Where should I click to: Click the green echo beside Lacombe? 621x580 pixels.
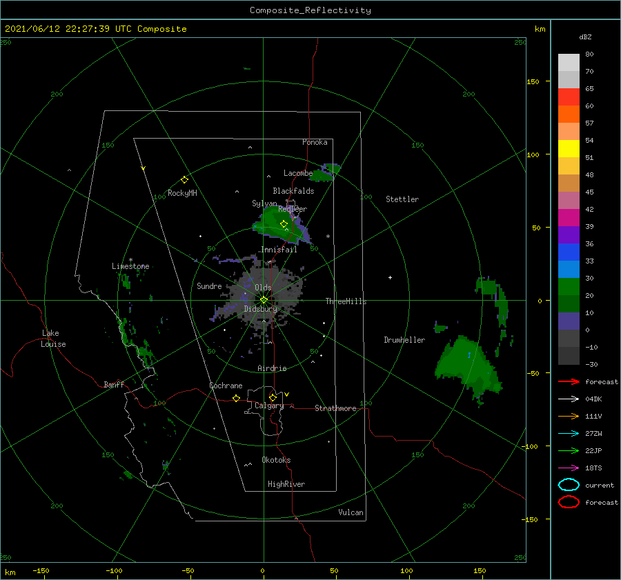point(326,172)
